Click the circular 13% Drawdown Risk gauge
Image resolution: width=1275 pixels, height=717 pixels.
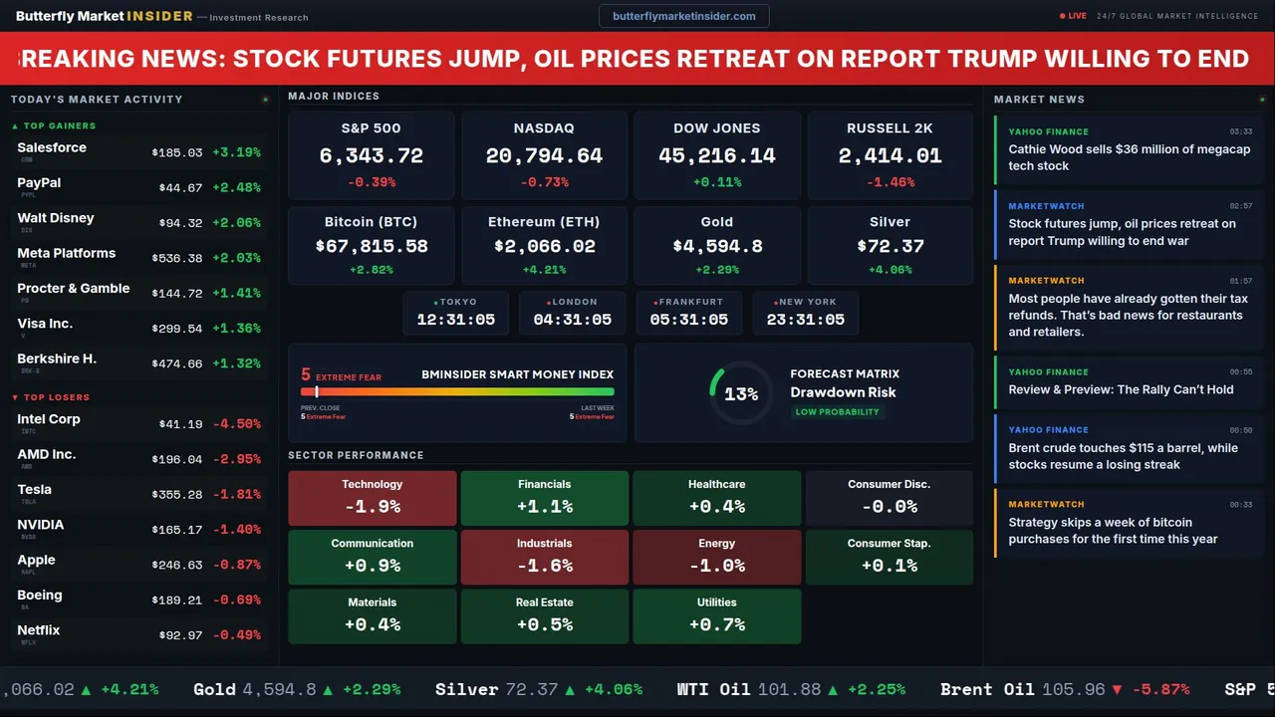[741, 394]
